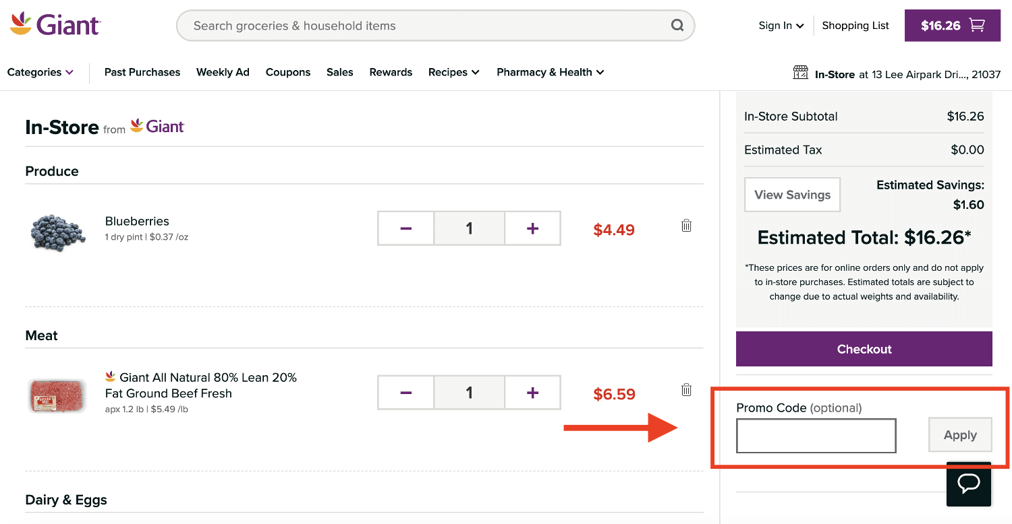1012x524 pixels.
Task: Click inside the Promo Code field
Action: [816, 435]
